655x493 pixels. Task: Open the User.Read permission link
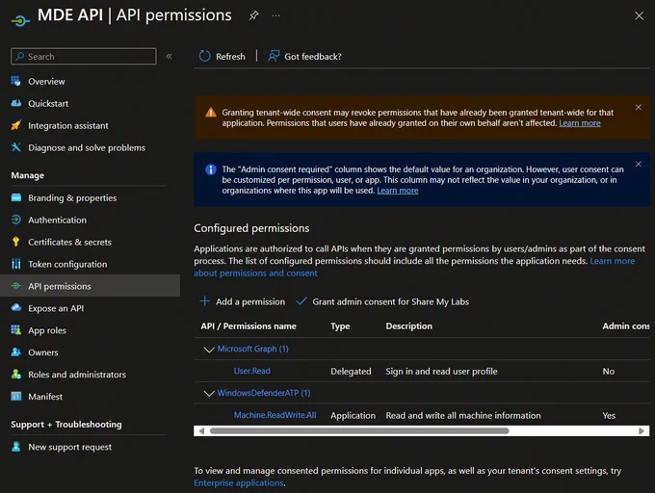pos(252,371)
